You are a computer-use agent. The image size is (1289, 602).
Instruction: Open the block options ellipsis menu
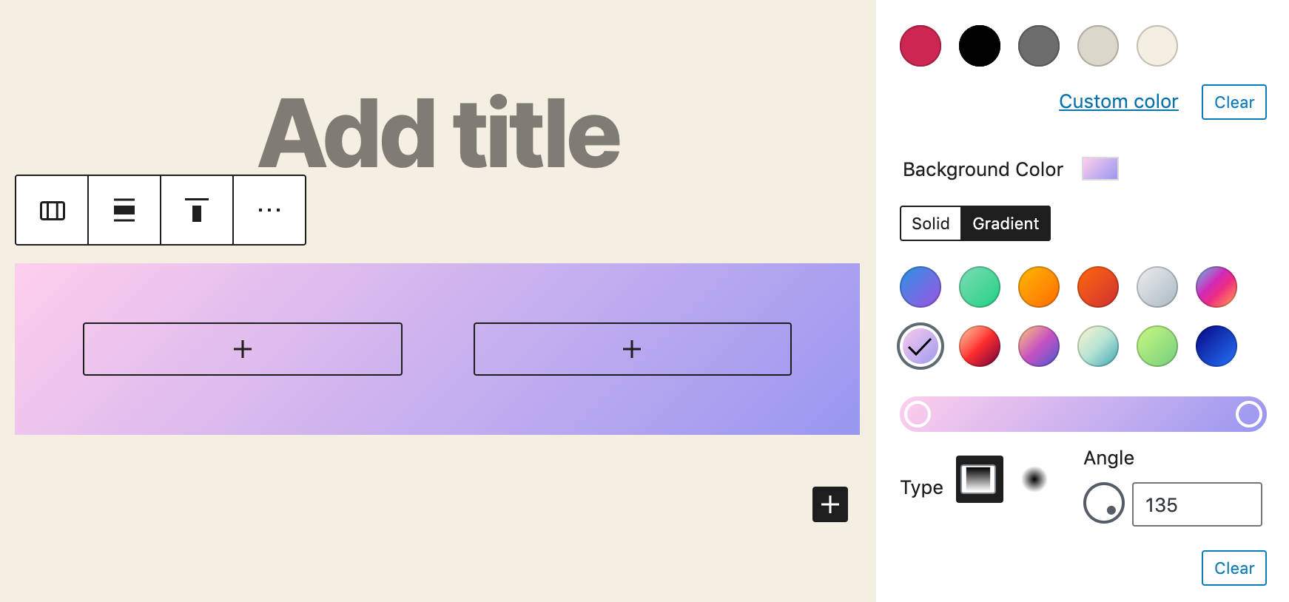269,210
